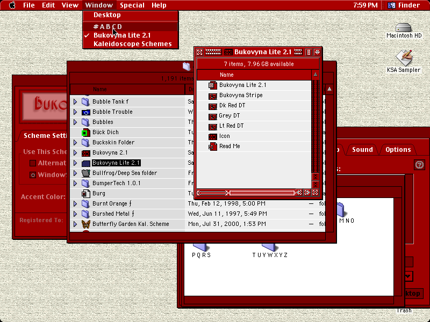Click the Butterfly Garden Kal. Scheme butterfly icon

coord(85,224)
